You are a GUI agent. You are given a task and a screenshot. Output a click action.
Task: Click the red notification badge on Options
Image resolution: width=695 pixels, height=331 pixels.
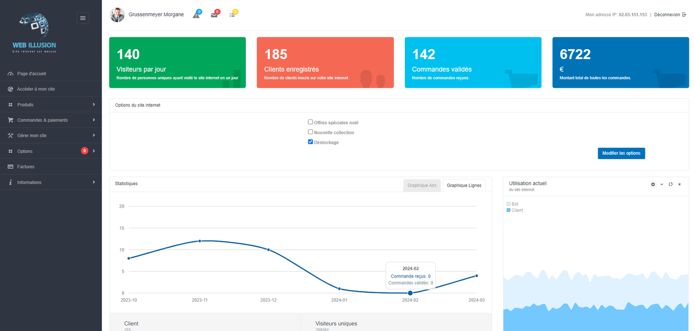(x=85, y=151)
